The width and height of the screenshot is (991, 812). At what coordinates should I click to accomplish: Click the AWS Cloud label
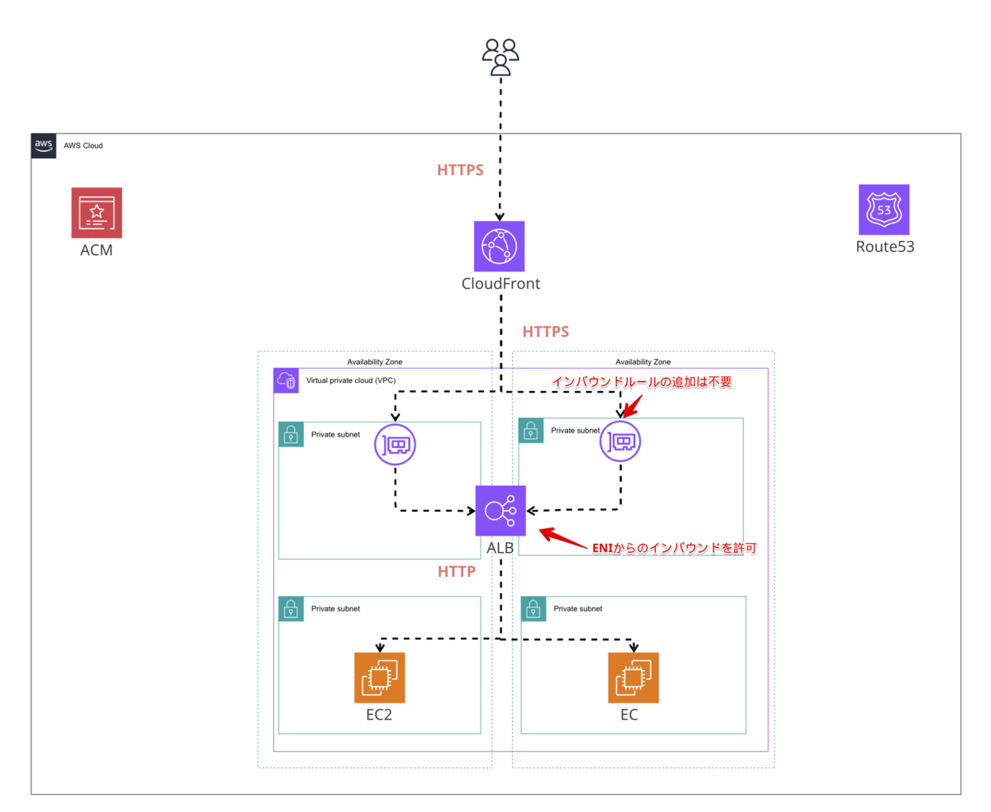tap(83, 146)
